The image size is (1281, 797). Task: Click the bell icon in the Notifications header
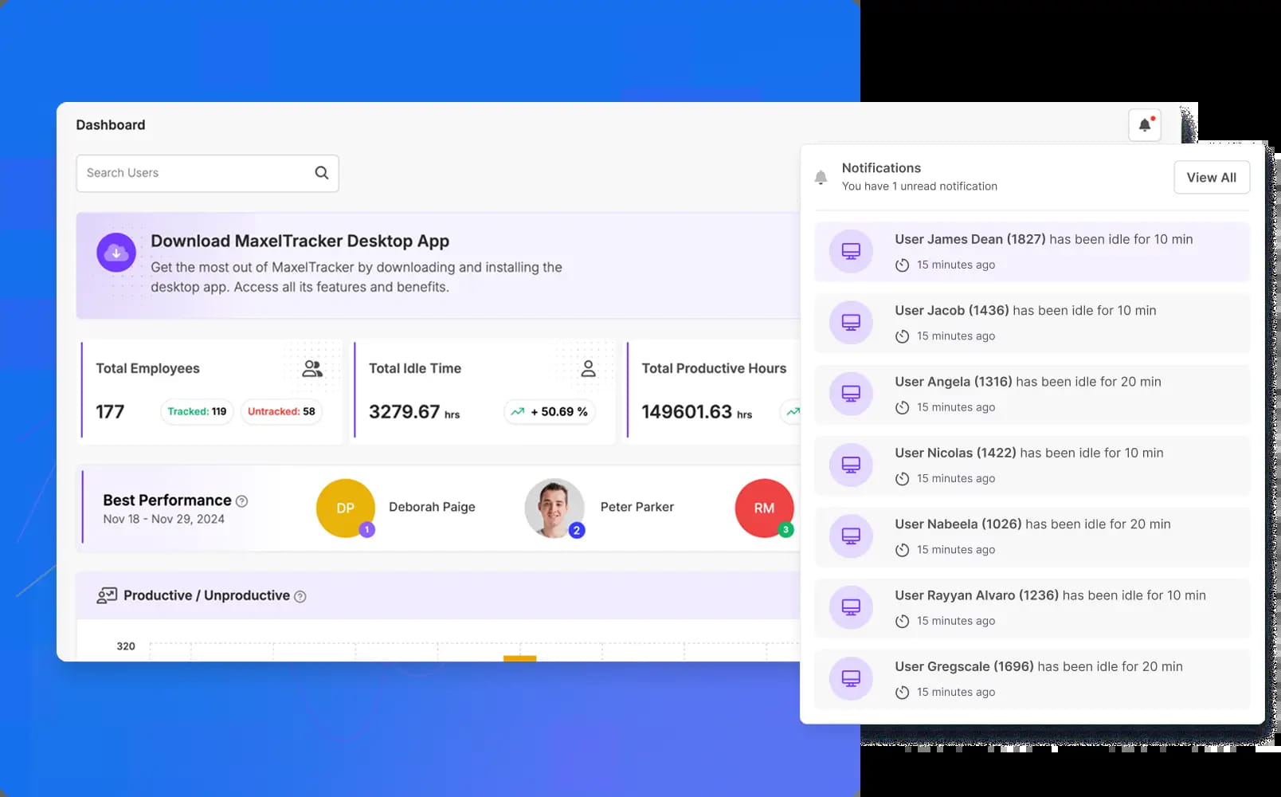[821, 176]
